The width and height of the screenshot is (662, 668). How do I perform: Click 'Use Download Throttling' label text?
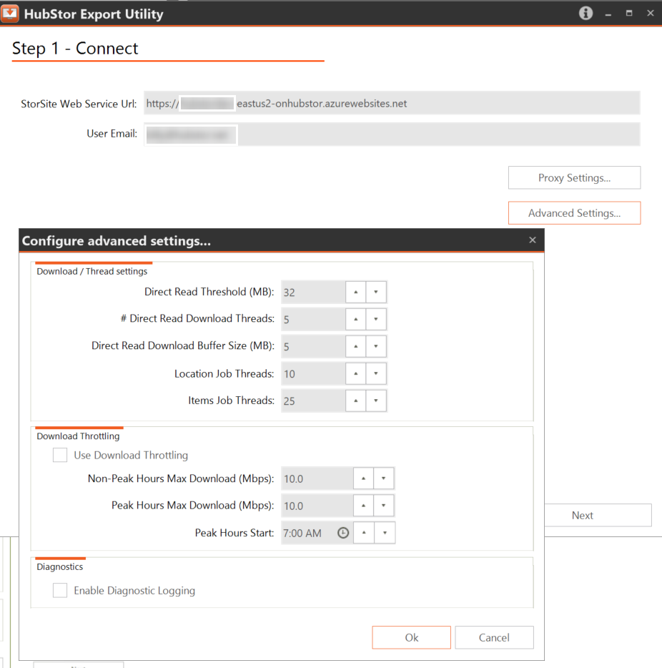(131, 455)
